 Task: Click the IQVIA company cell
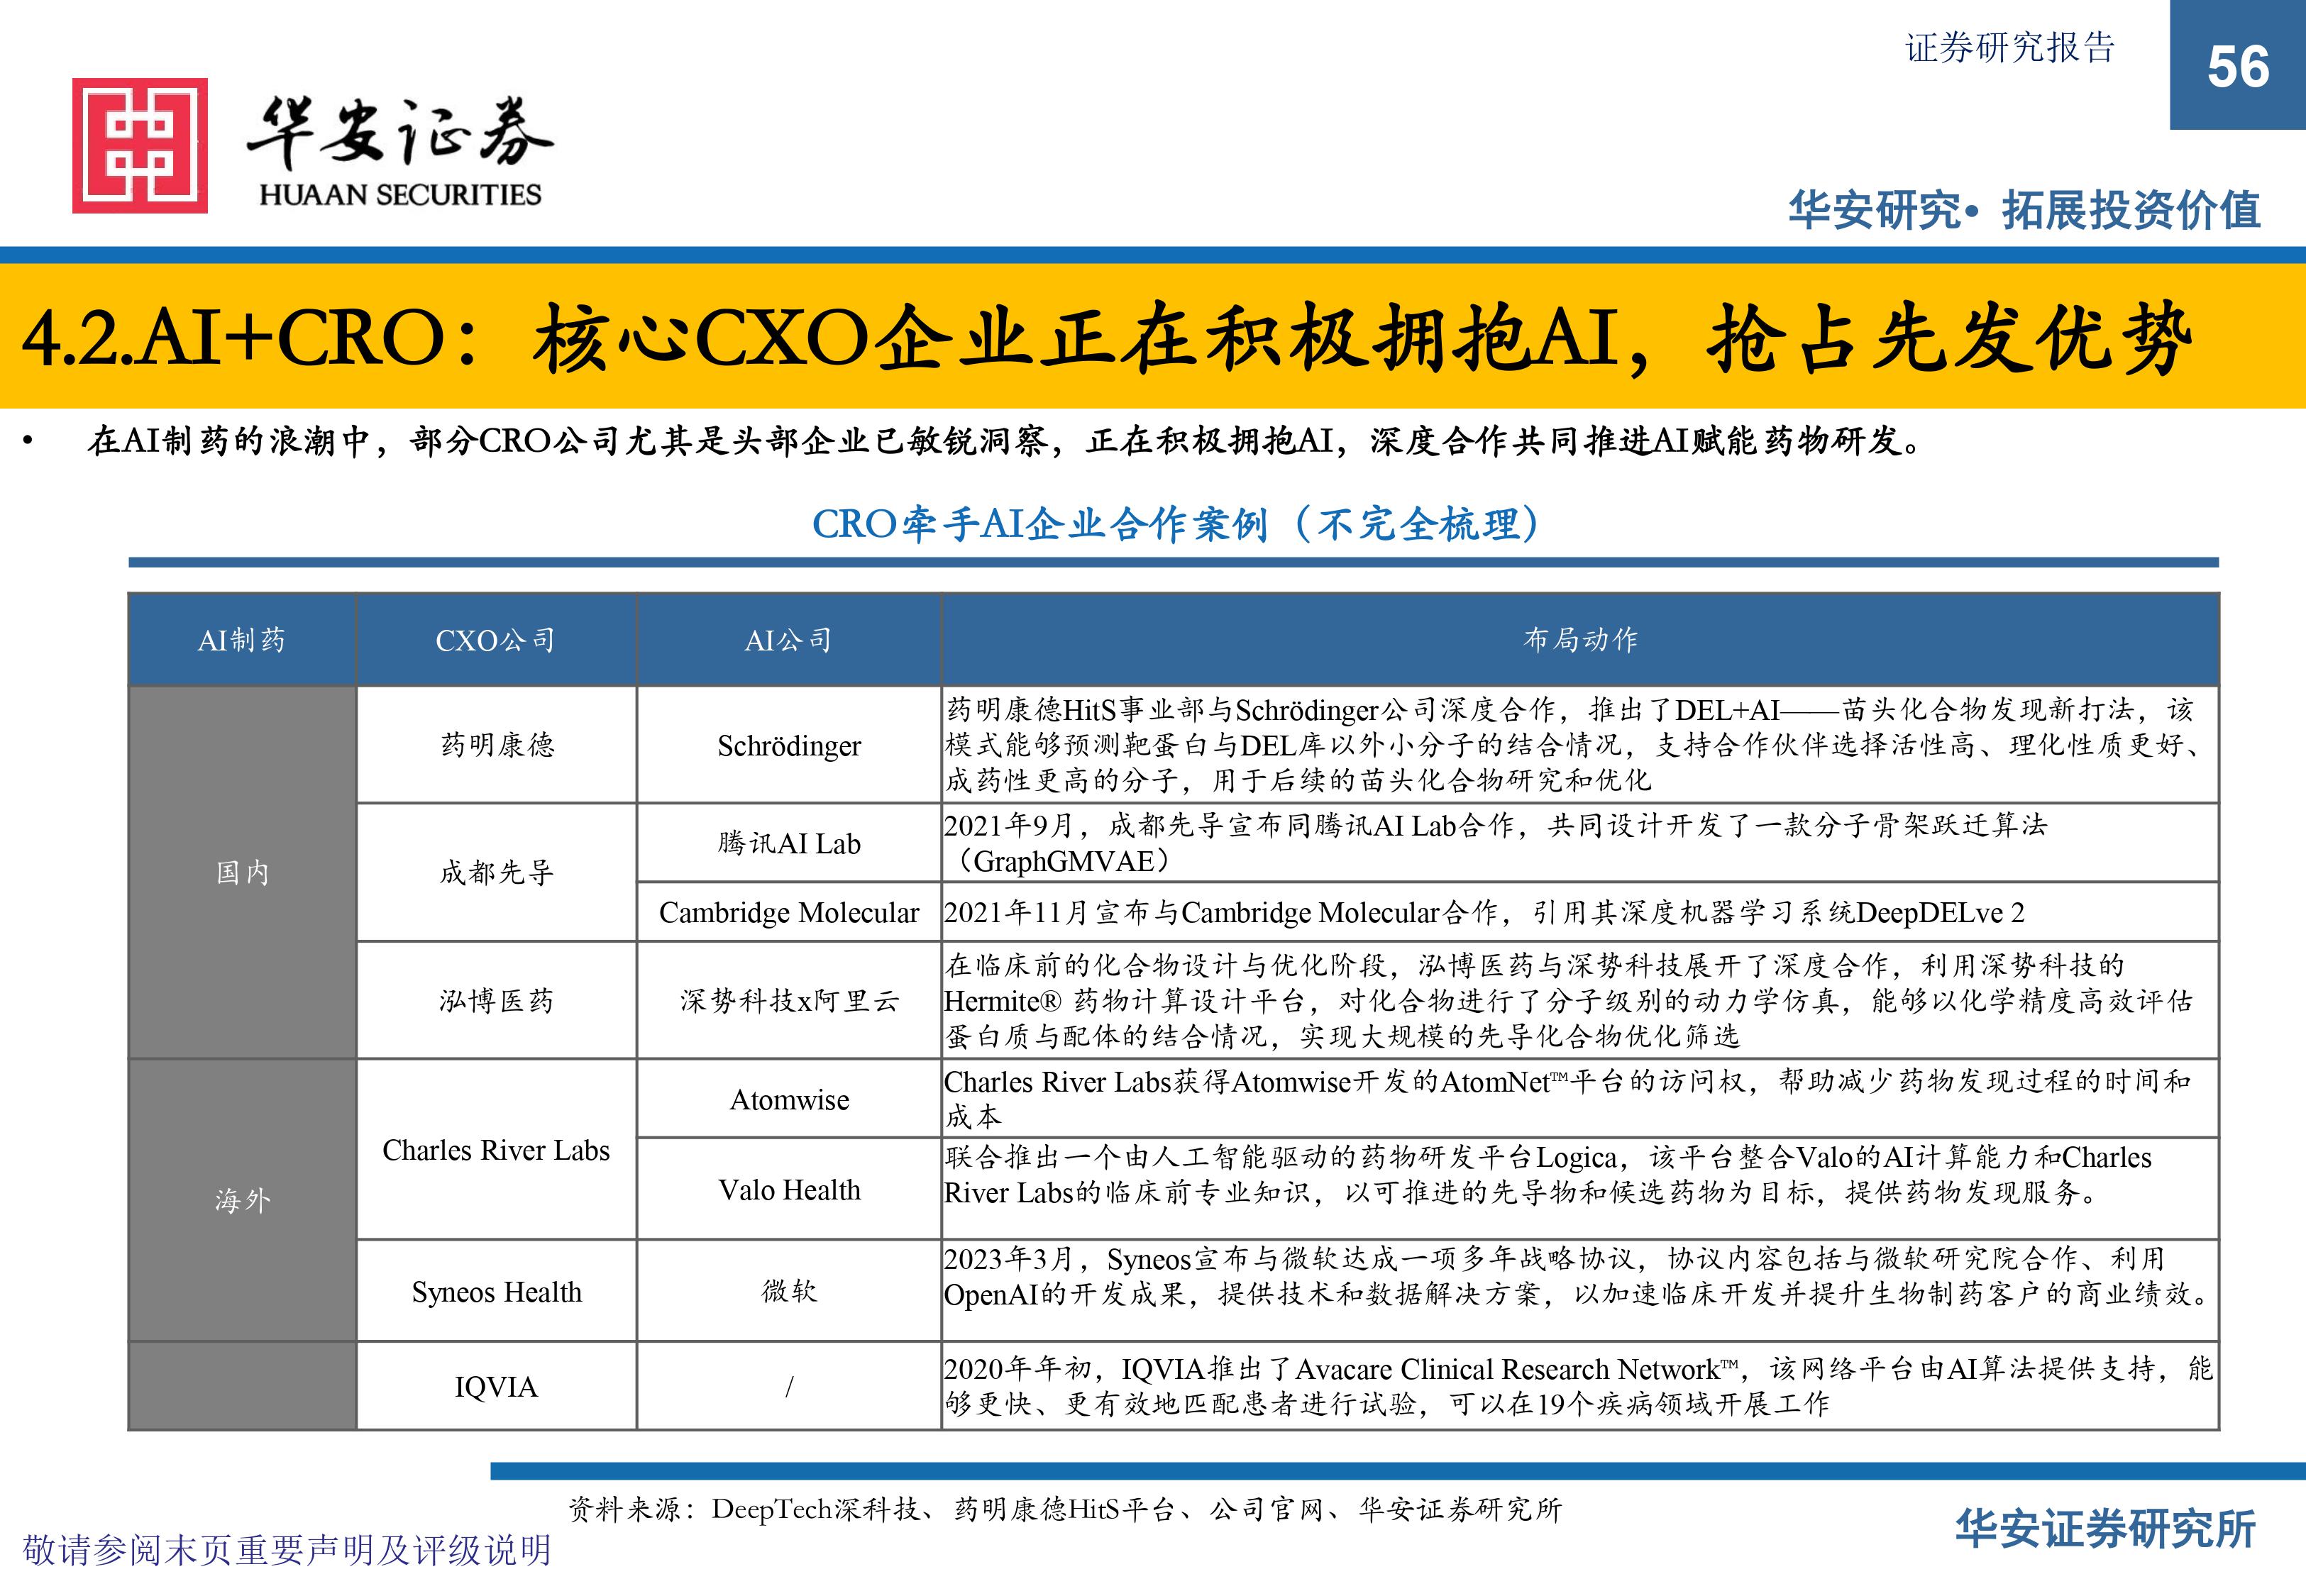tap(496, 1386)
